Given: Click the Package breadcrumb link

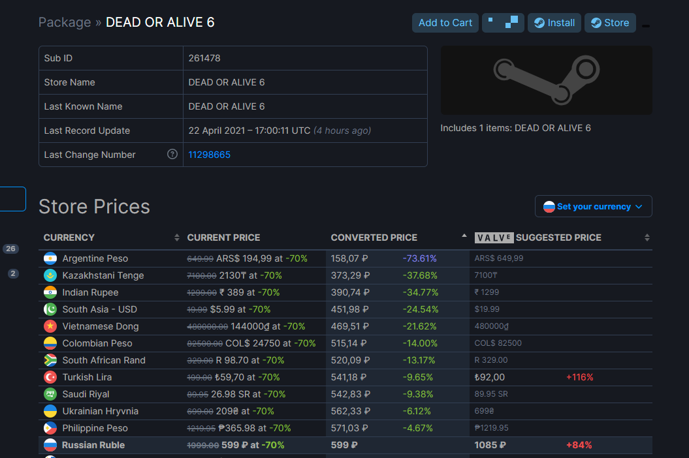Looking at the screenshot, I should click(65, 22).
